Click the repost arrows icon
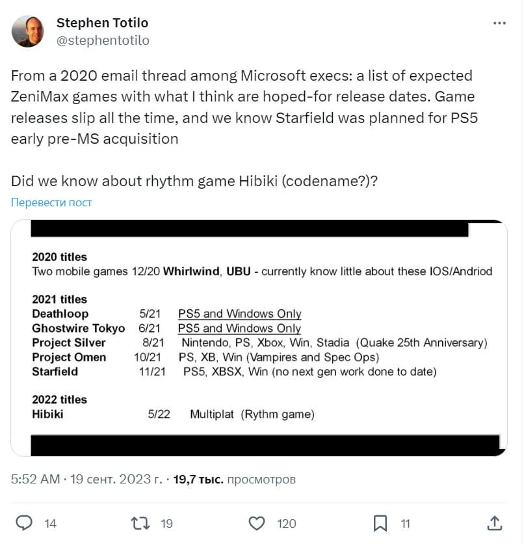Image resolution: width=524 pixels, height=544 pixels. click(140, 523)
